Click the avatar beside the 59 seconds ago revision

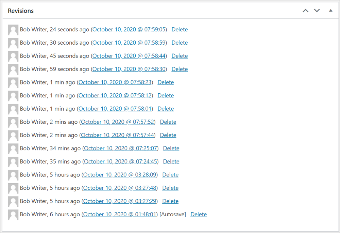(13, 69)
